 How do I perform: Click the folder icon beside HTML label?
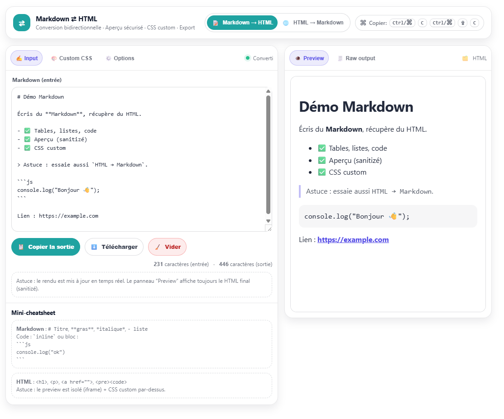(465, 58)
